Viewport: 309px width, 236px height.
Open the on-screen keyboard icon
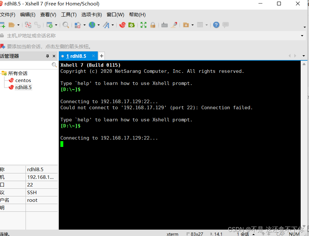[164, 25]
